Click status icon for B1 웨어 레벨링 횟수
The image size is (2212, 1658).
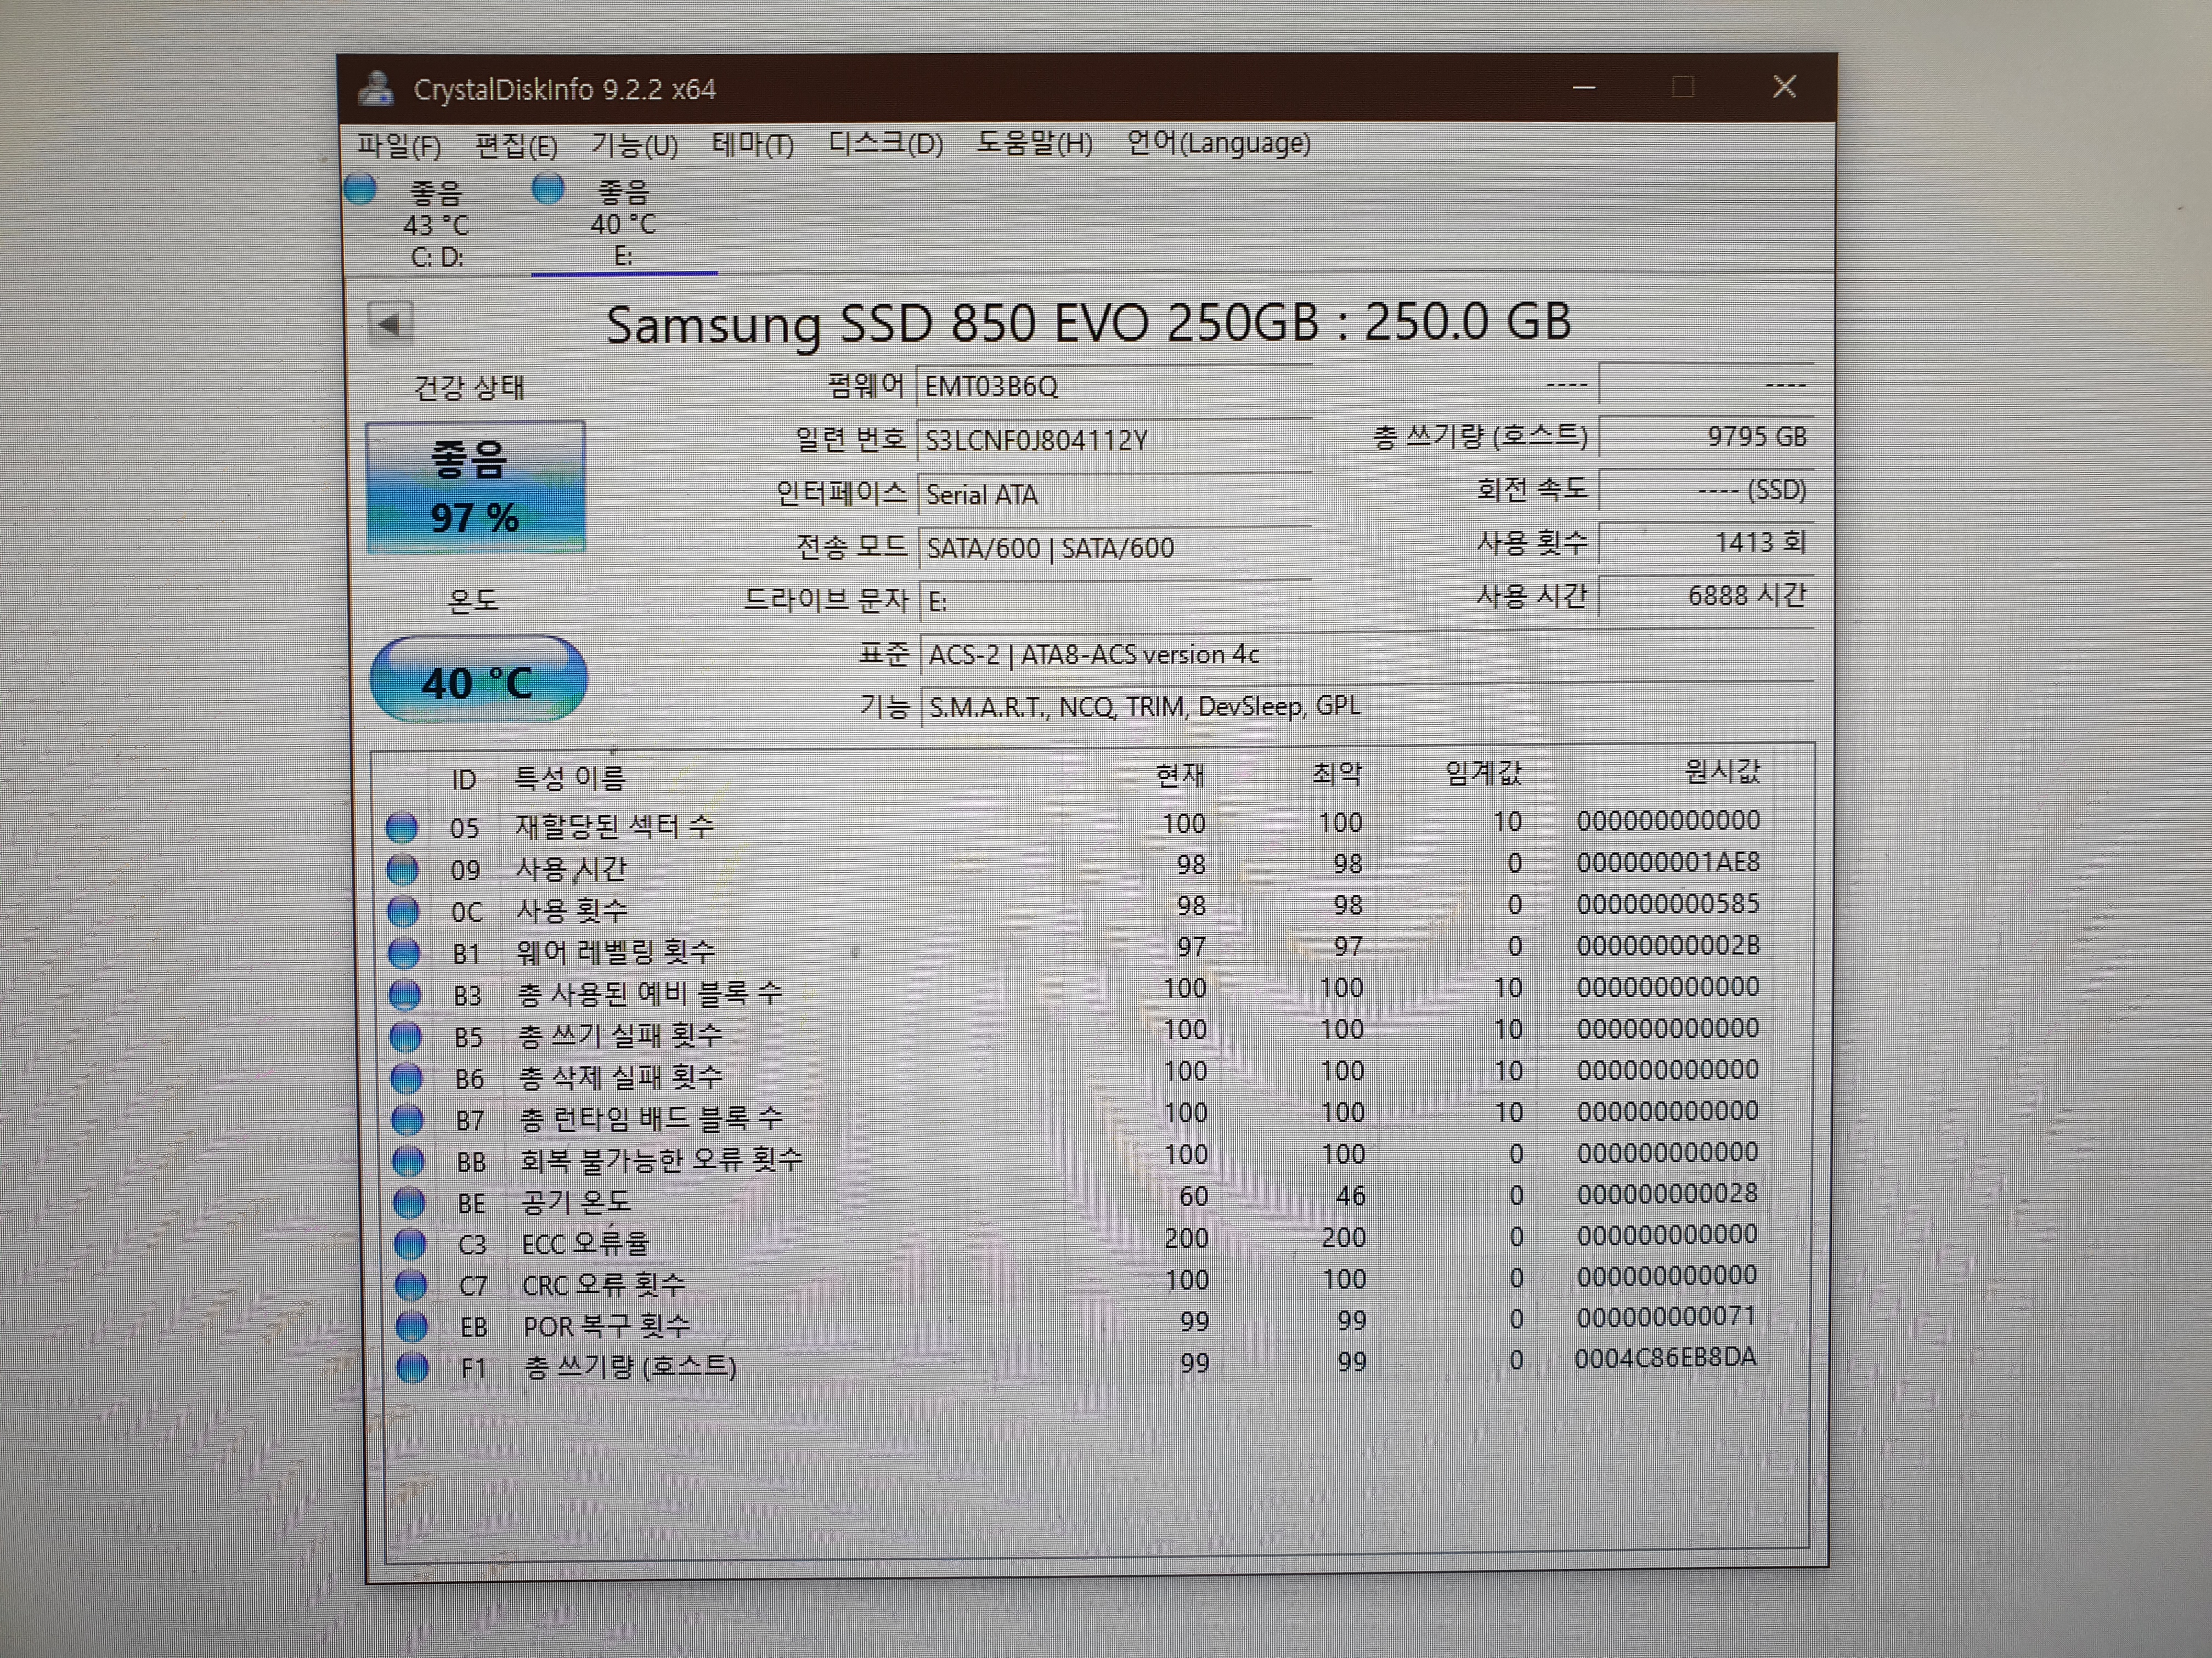tap(404, 953)
